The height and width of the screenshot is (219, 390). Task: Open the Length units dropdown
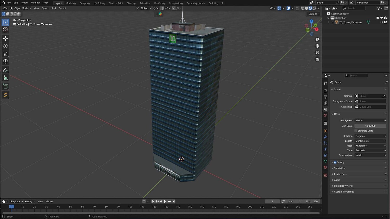[370, 141]
